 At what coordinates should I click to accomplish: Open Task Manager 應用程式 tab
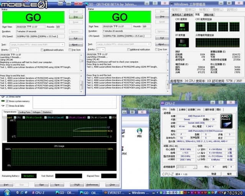click(x=177, y=15)
